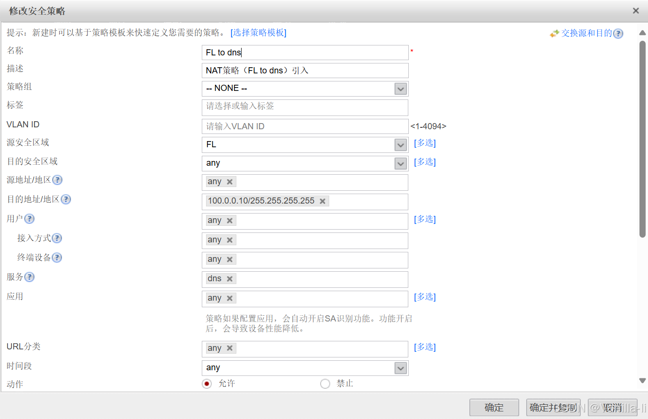Select the 允许 action radio button
The width and height of the screenshot is (648, 419).
click(x=207, y=384)
